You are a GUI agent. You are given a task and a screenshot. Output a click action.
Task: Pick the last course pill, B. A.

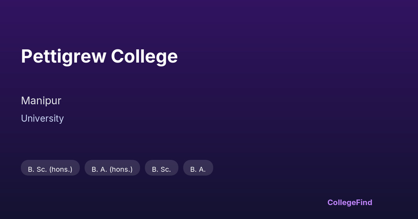click(198, 169)
